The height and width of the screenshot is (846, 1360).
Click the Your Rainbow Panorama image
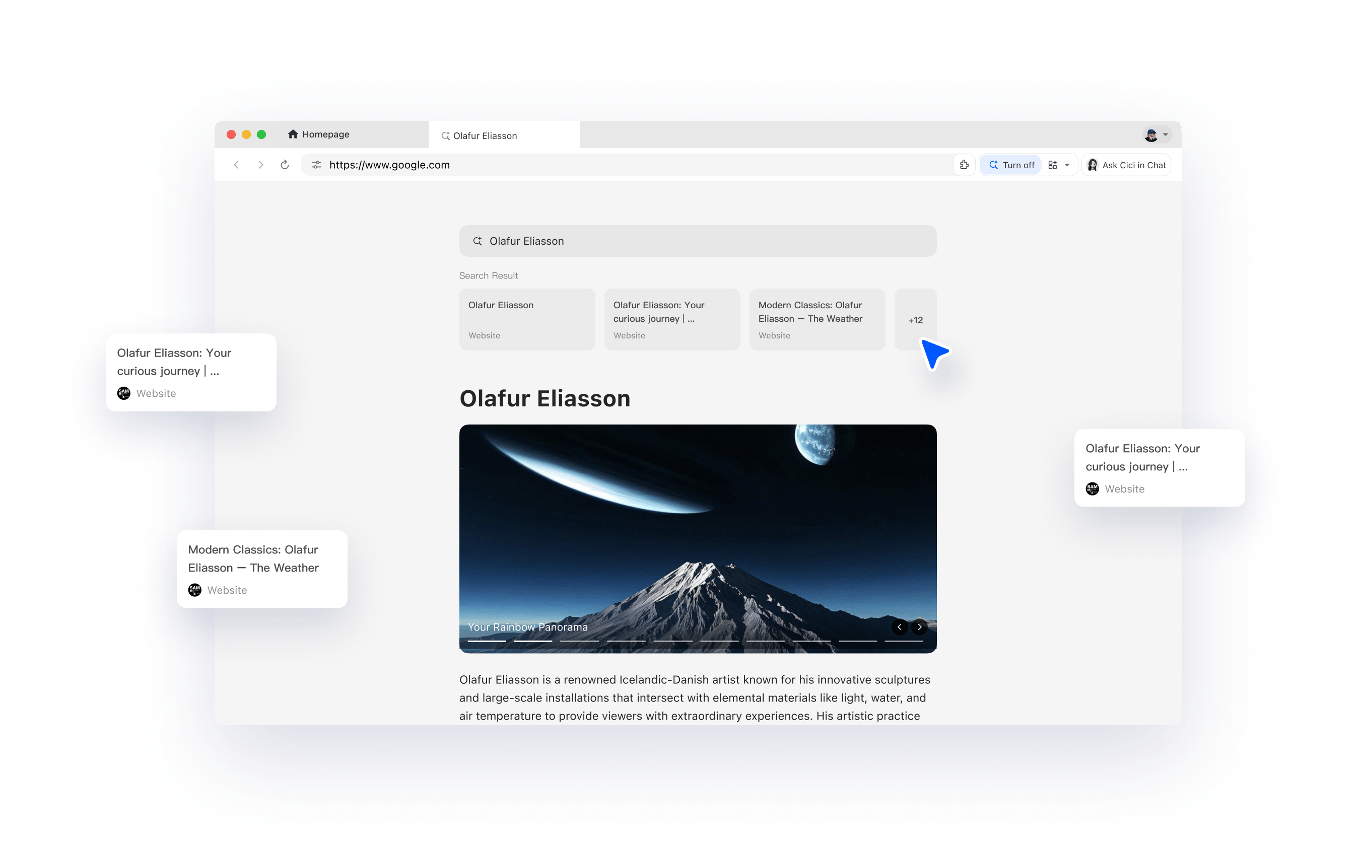tap(697, 537)
